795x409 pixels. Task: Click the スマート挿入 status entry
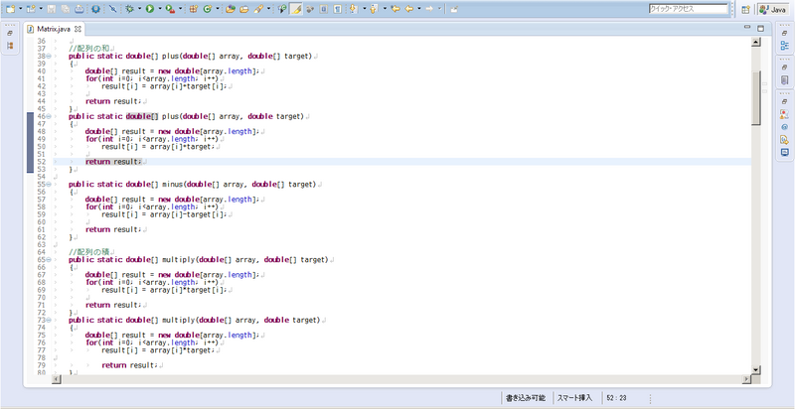tap(574, 398)
